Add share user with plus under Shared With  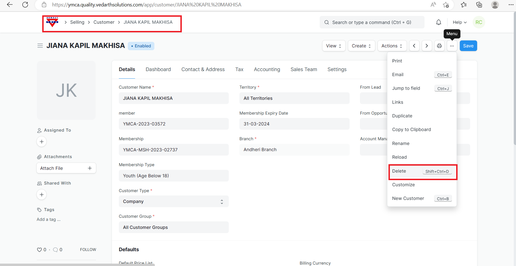pos(42,195)
